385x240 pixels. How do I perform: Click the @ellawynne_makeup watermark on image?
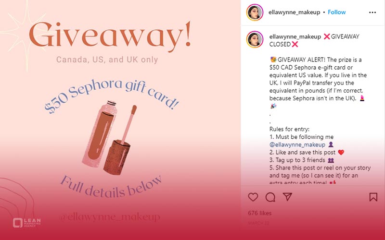click(x=110, y=217)
